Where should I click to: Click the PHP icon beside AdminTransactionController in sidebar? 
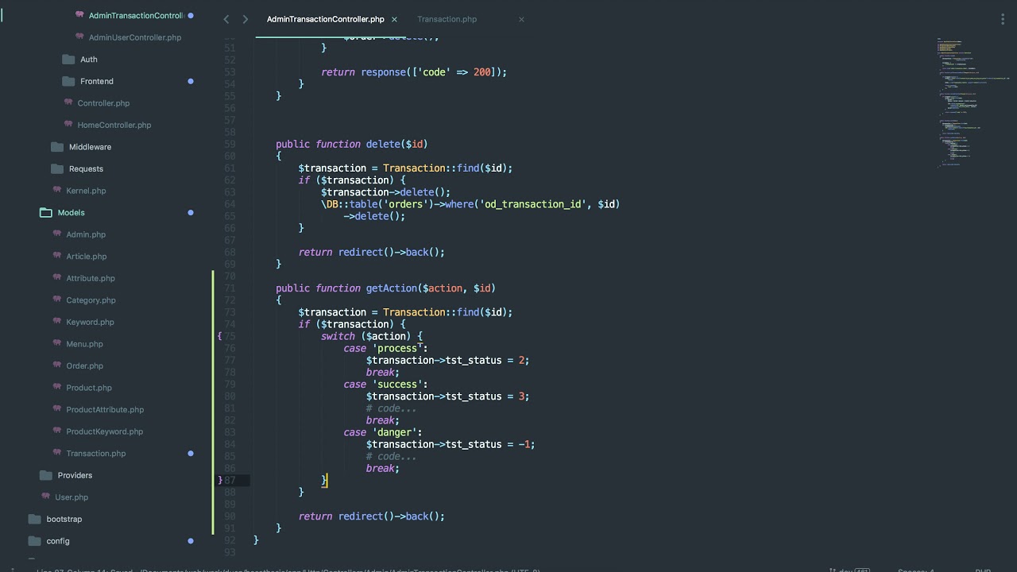point(80,15)
